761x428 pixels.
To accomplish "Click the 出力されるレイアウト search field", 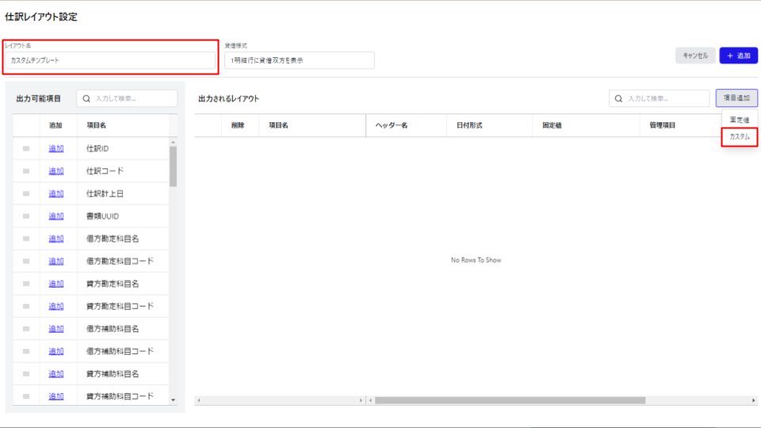I will click(x=659, y=98).
